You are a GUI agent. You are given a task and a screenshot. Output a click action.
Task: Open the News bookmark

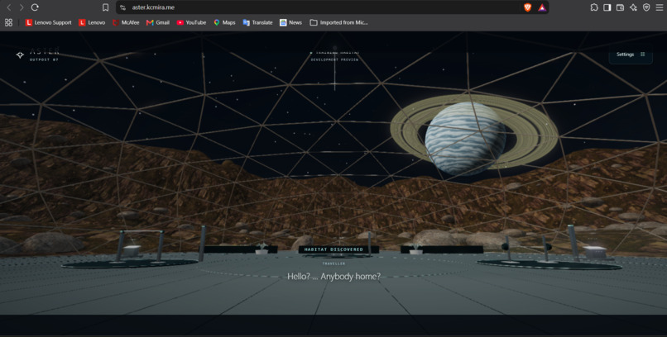(x=291, y=22)
